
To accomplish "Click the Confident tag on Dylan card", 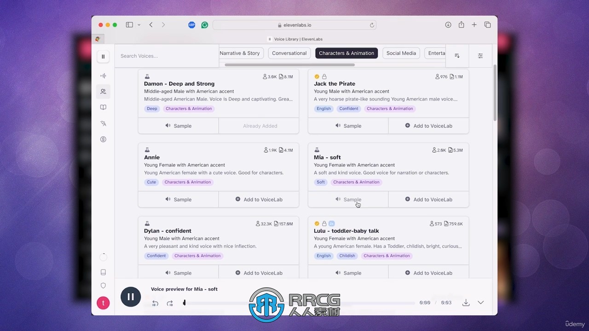I will pyautogui.click(x=156, y=256).
